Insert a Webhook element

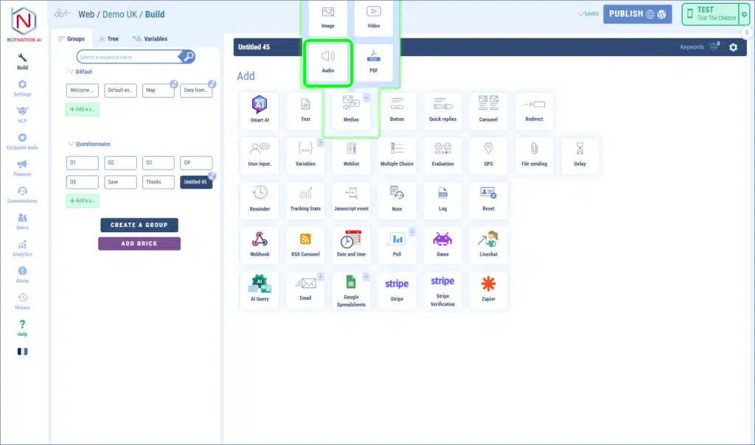260,244
